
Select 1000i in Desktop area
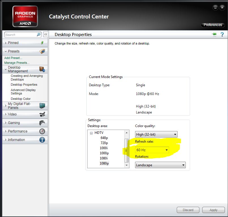click(104, 148)
